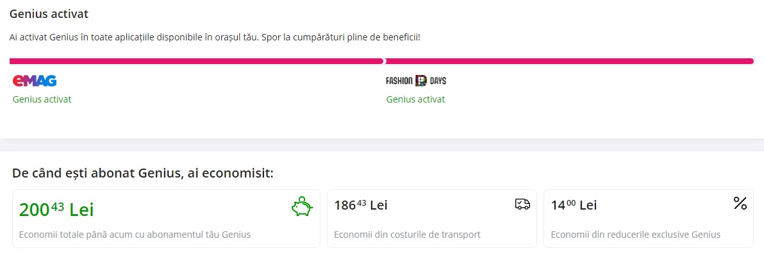The height and width of the screenshot is (257, 764).
Task: Click the Ai activat Genius description paragraph
Action: click(214, 38)
